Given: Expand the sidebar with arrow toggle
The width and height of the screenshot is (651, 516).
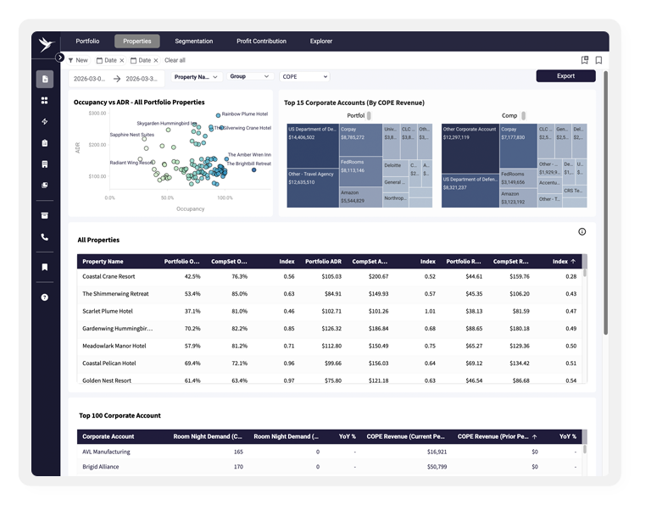Looking at the screenshot, I should [x=60, y=58].
